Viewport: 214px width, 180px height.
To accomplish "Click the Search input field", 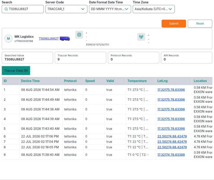I will point(23,9).
